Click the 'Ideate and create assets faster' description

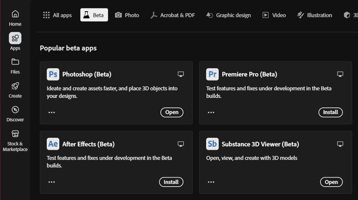(x=112, y=92)
